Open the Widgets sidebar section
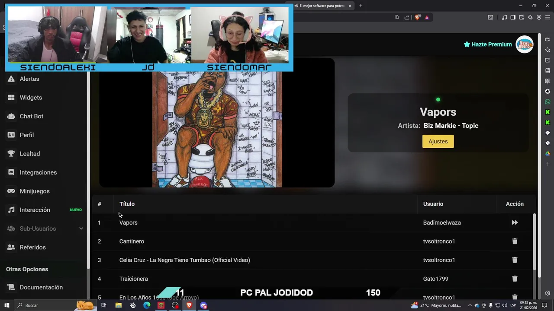Viewport: 554px width, 311px height. click(31, 98)
